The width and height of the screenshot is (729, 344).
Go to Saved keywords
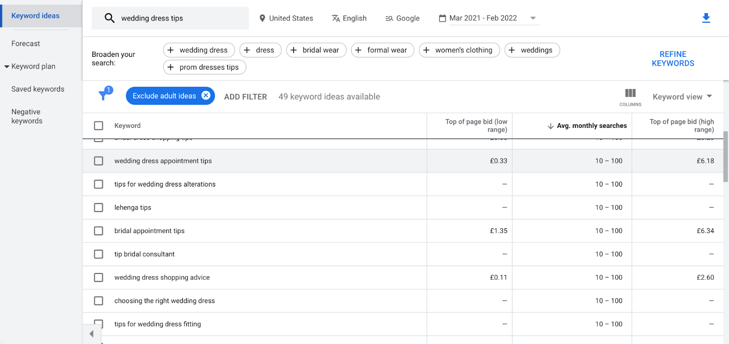[38, 89]
